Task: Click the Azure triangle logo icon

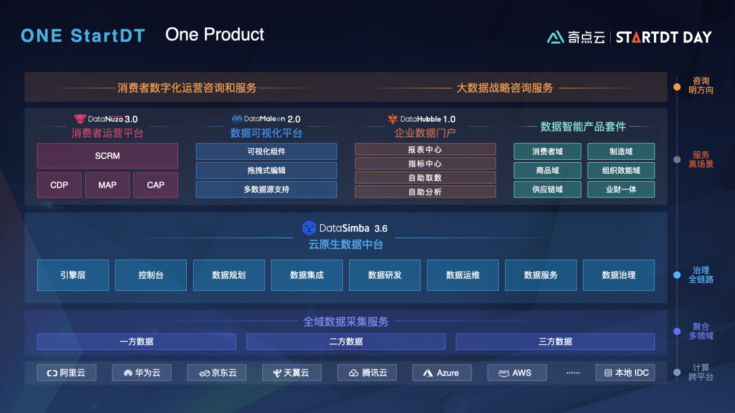Action: click(428, 373)
